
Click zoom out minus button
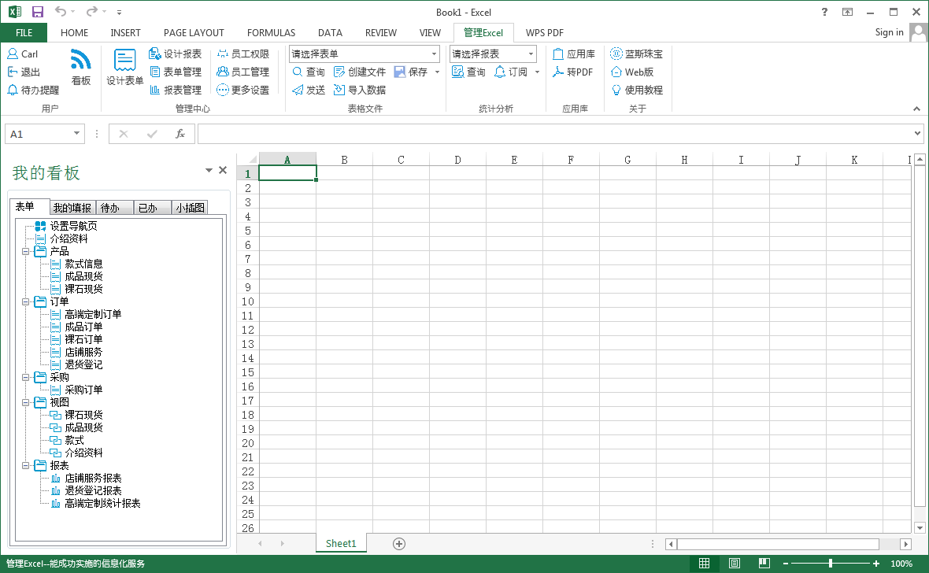pos(786,563)
